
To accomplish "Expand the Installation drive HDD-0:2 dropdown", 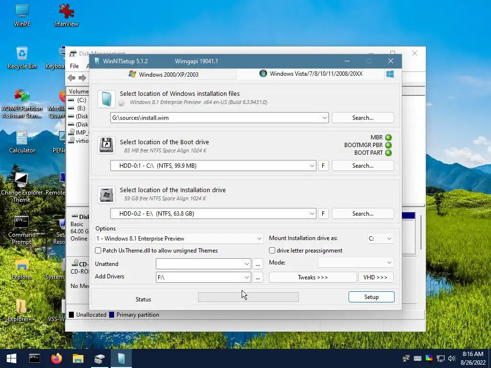I will pyautogui.click(x=312, y=213).
